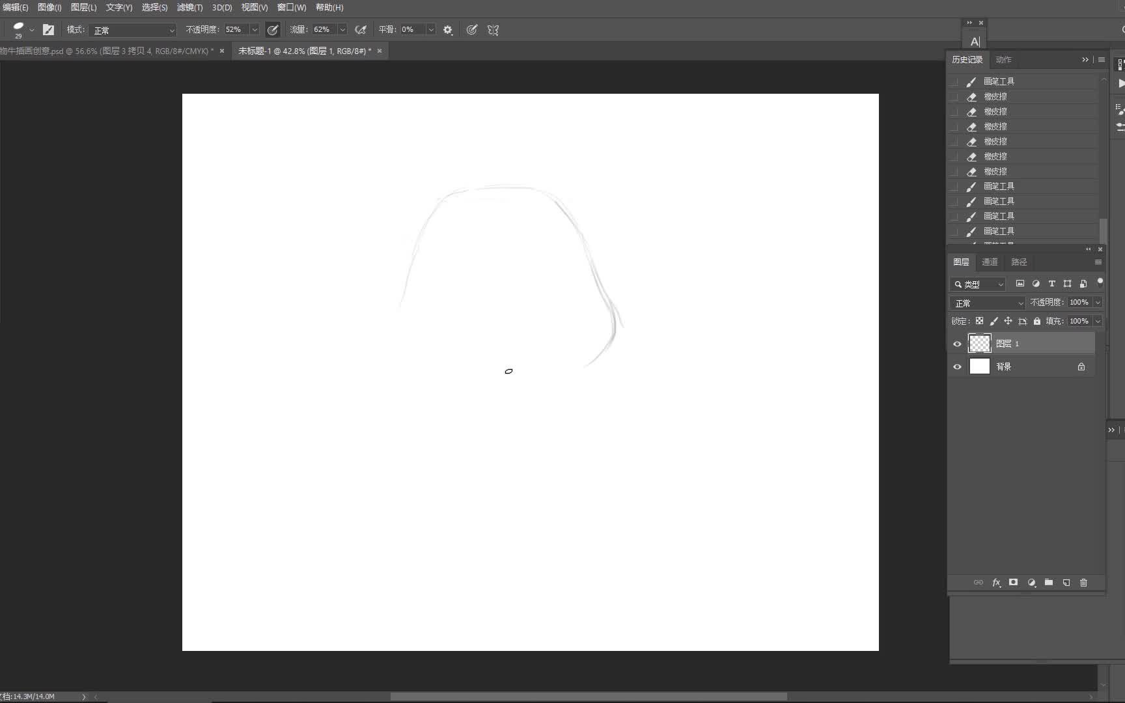1125x703 pixels.
Task: Toggle pressure for opacity icon
Action: point(273,29)
